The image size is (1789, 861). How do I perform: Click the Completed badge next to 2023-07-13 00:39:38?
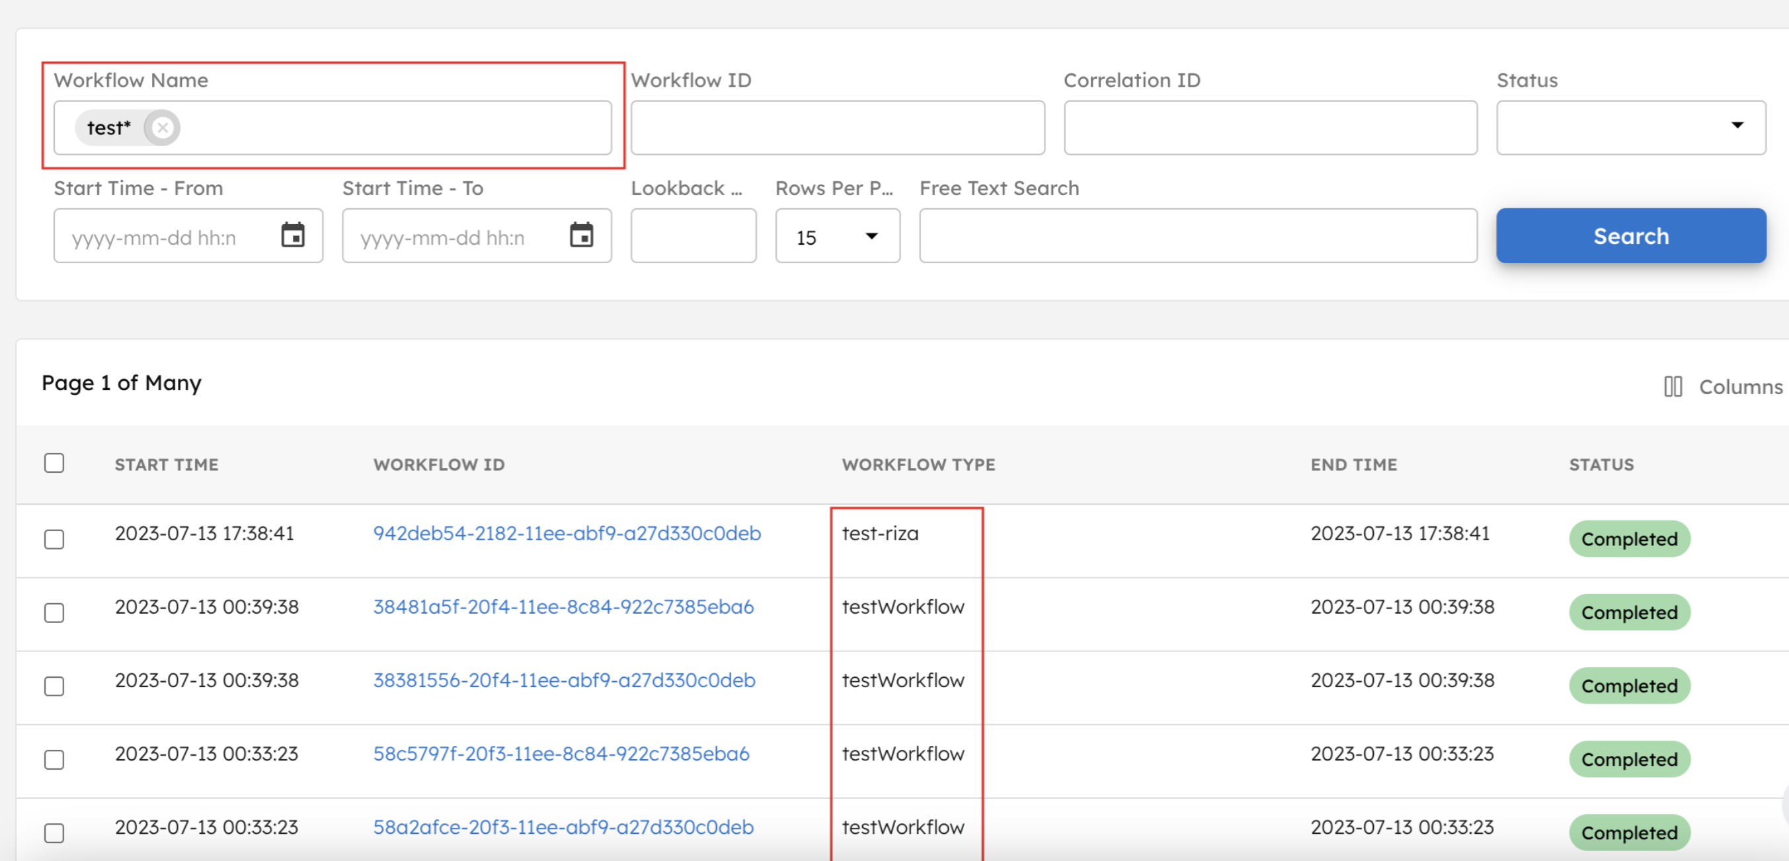coord(1629,612)
